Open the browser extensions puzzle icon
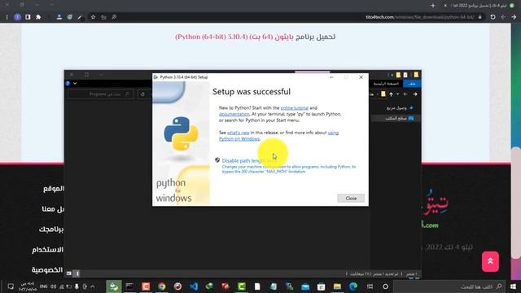This screenshot has width=521, height=293. (x=38, y=17)
